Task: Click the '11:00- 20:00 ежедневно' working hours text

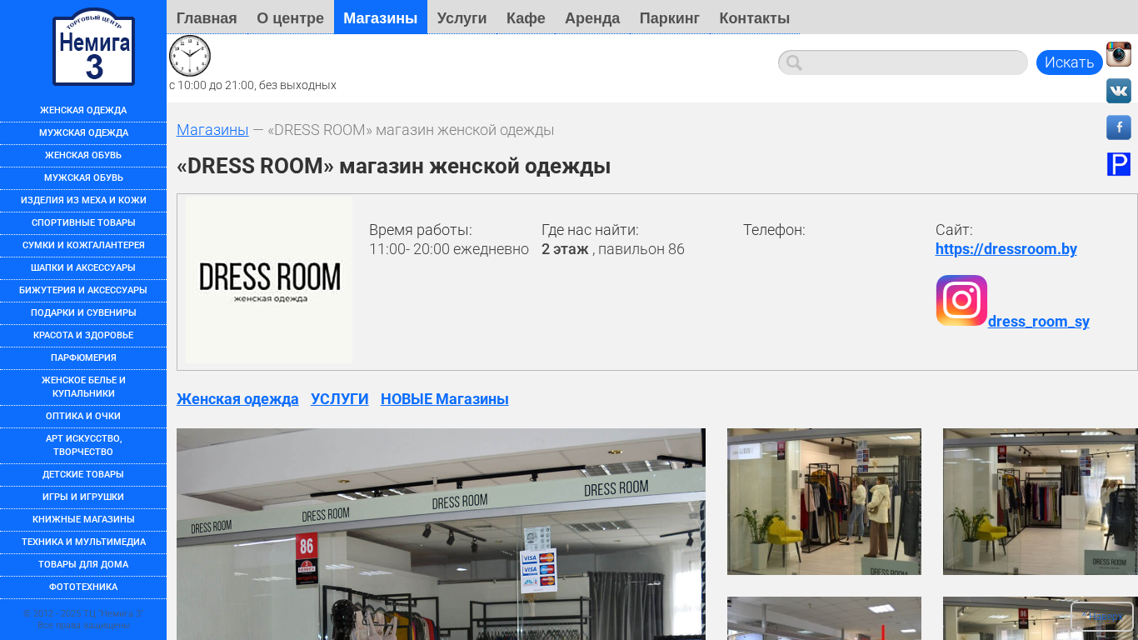Action: coord(449,249)
